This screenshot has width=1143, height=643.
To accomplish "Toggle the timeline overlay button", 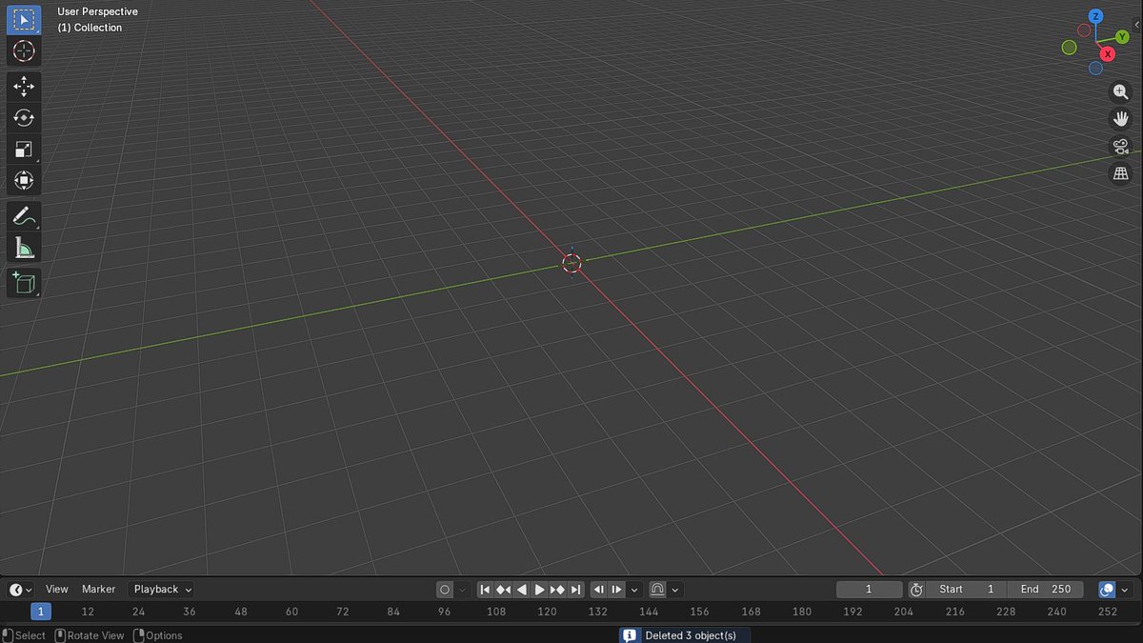I will coord(1107,590).
